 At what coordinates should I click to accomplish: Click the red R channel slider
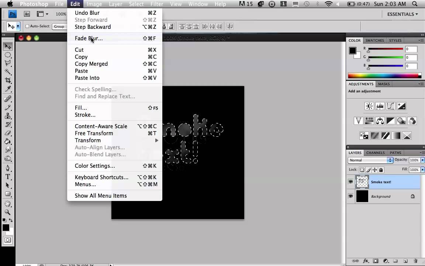[385, 49]
